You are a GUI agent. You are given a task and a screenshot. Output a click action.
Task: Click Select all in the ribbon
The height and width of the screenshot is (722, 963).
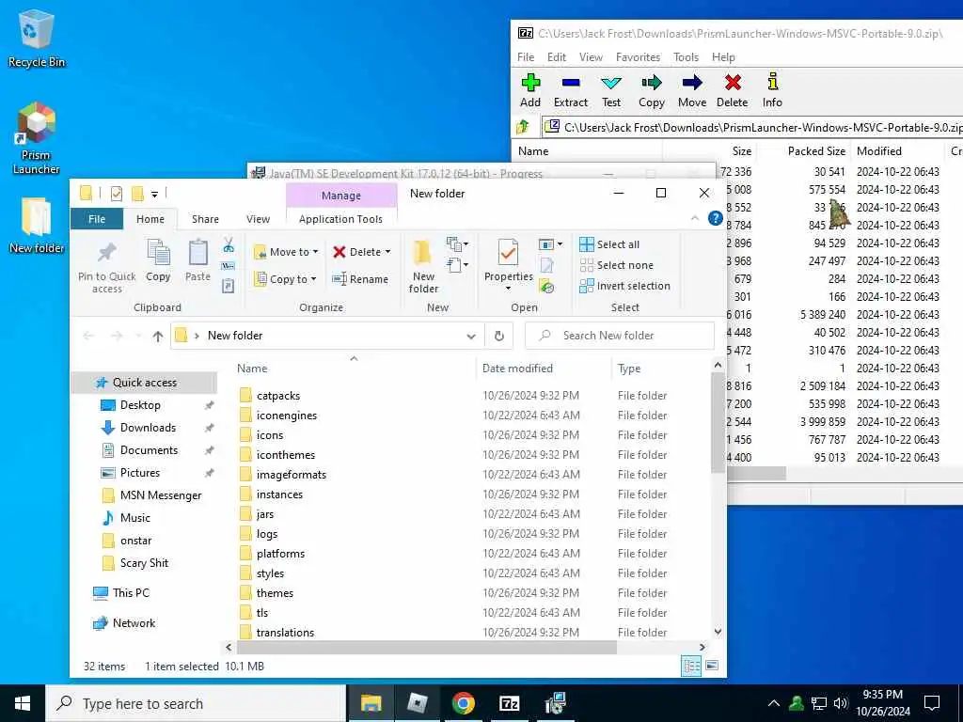(x=609, y=244)
